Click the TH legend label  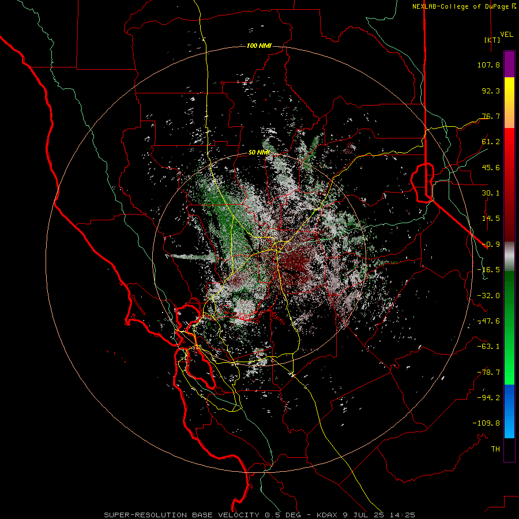point(495,449)
